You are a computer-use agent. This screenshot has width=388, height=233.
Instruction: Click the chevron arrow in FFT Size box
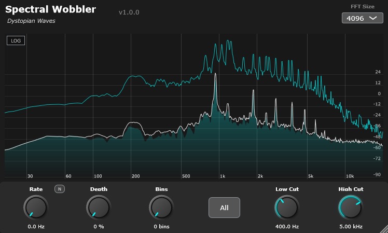coord(372,18)
